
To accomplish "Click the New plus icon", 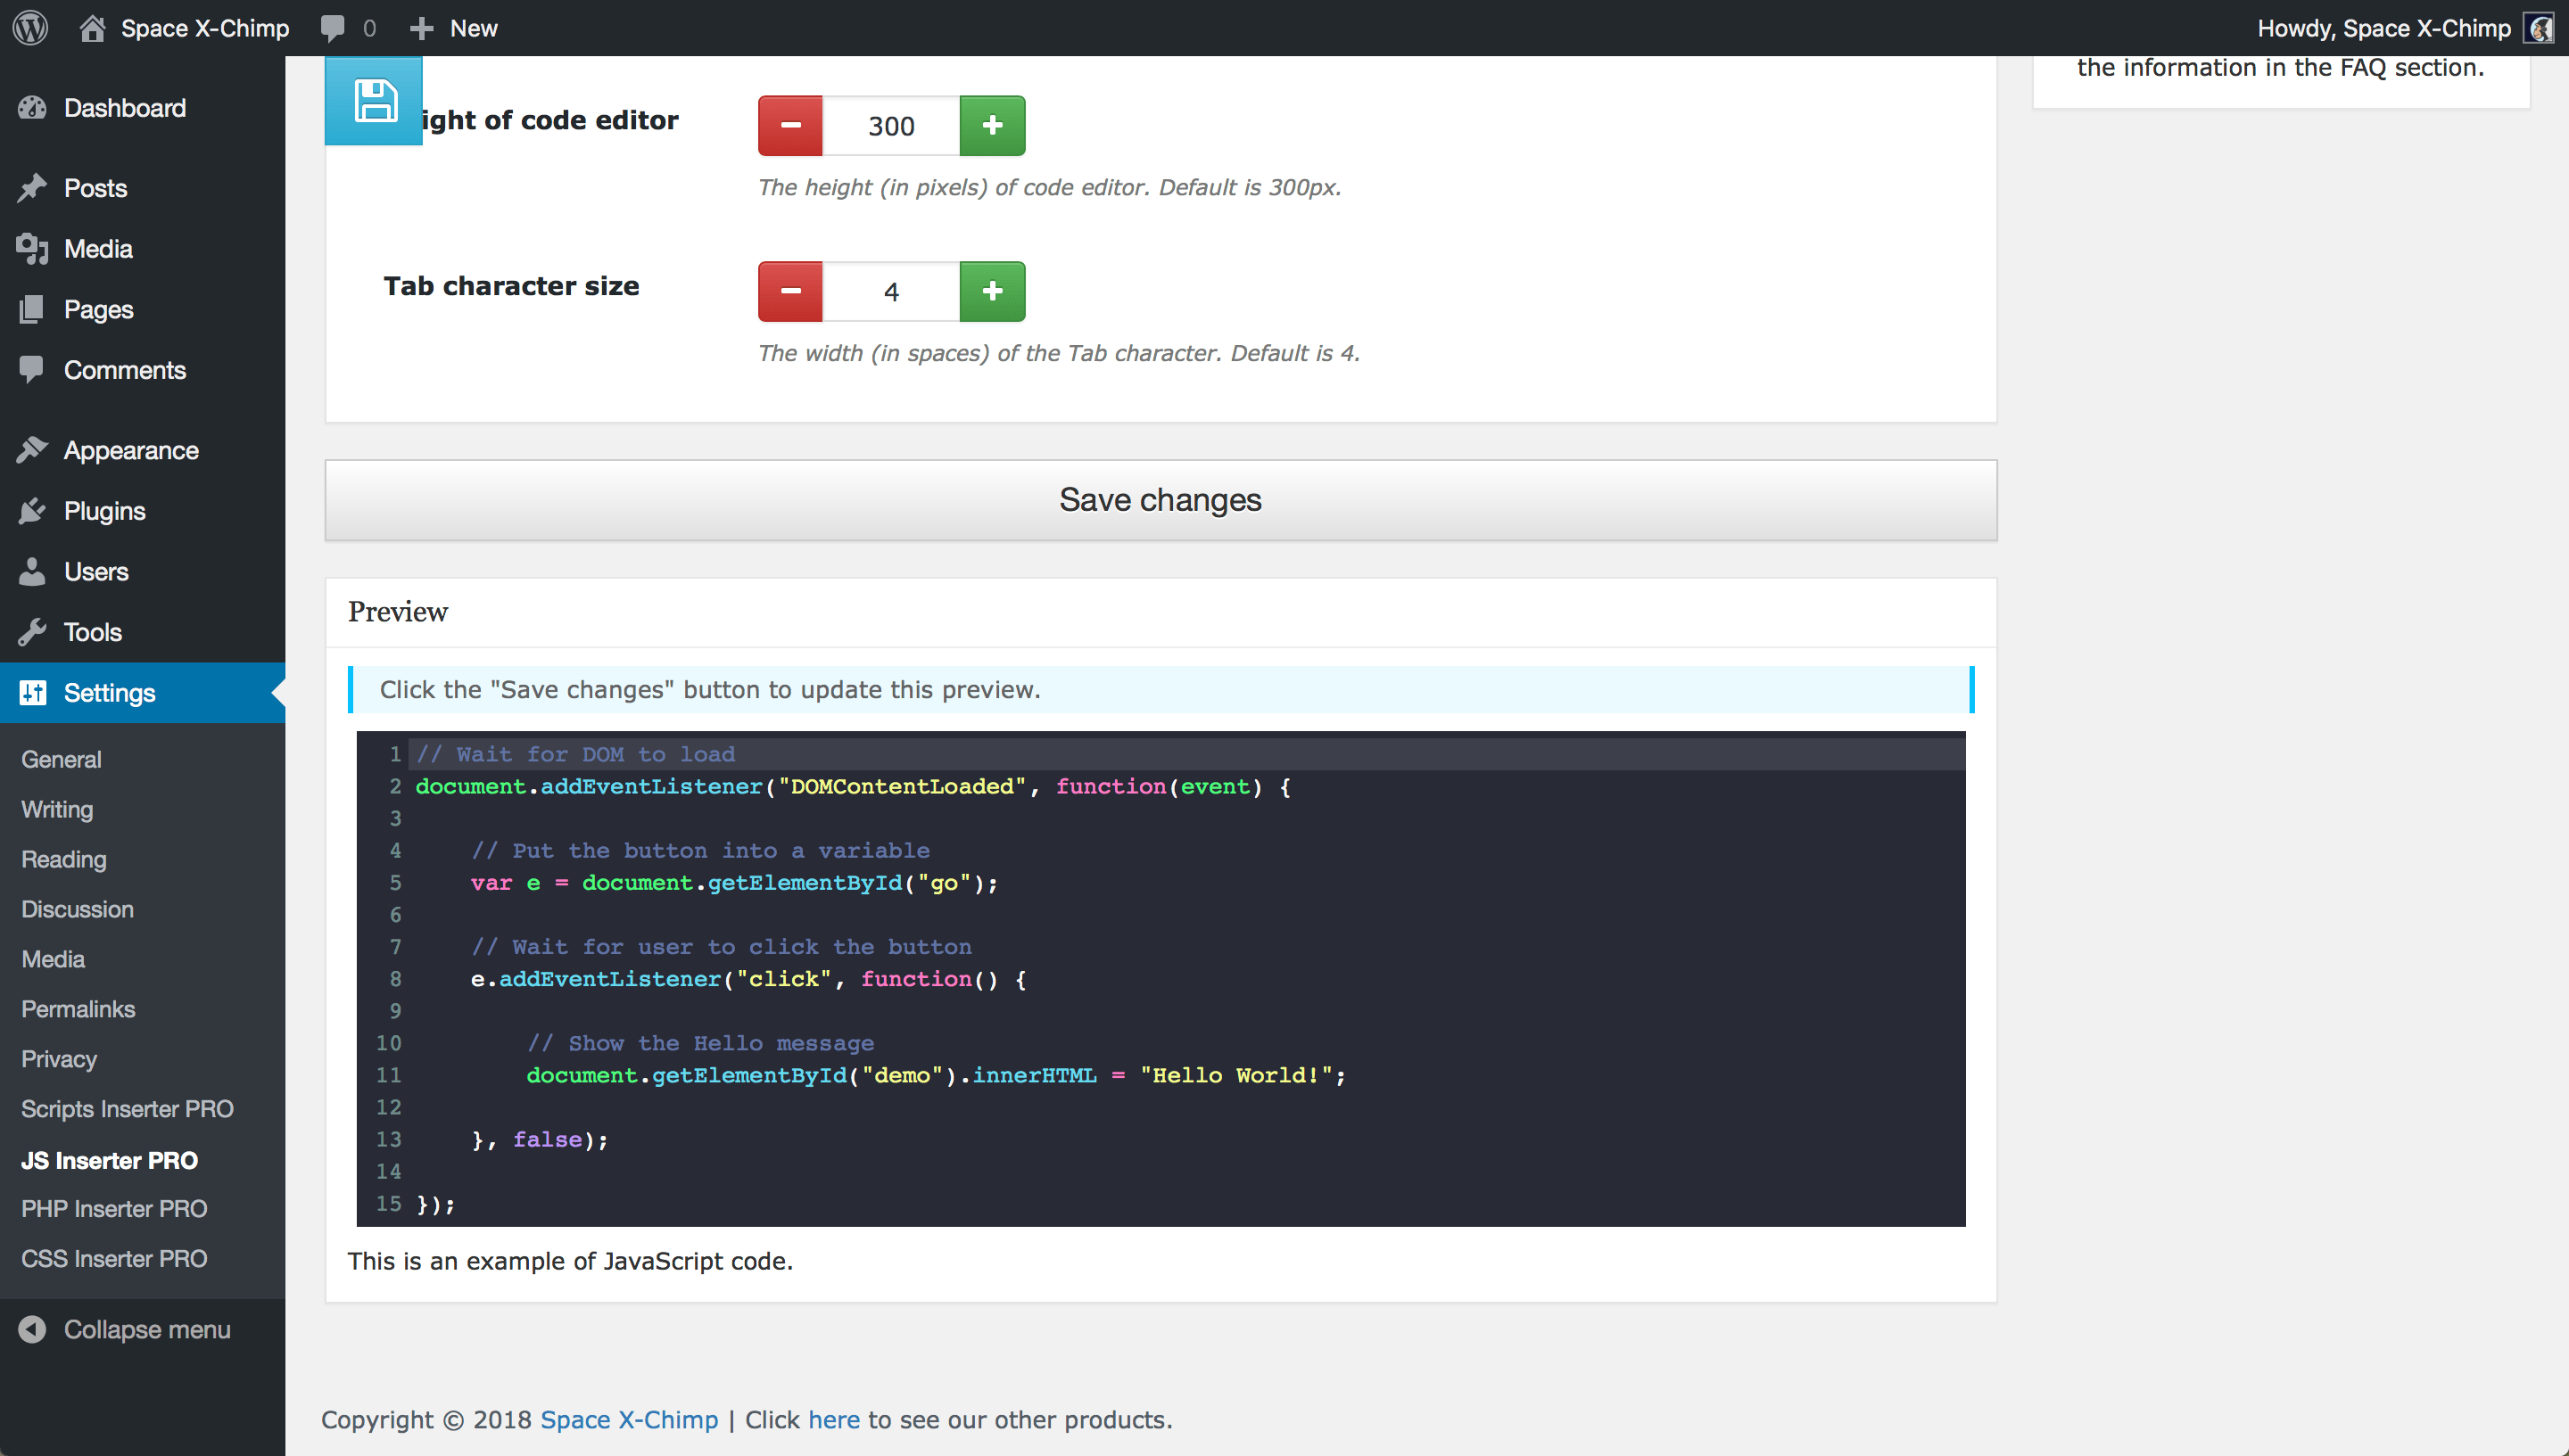I will [421, 28].
